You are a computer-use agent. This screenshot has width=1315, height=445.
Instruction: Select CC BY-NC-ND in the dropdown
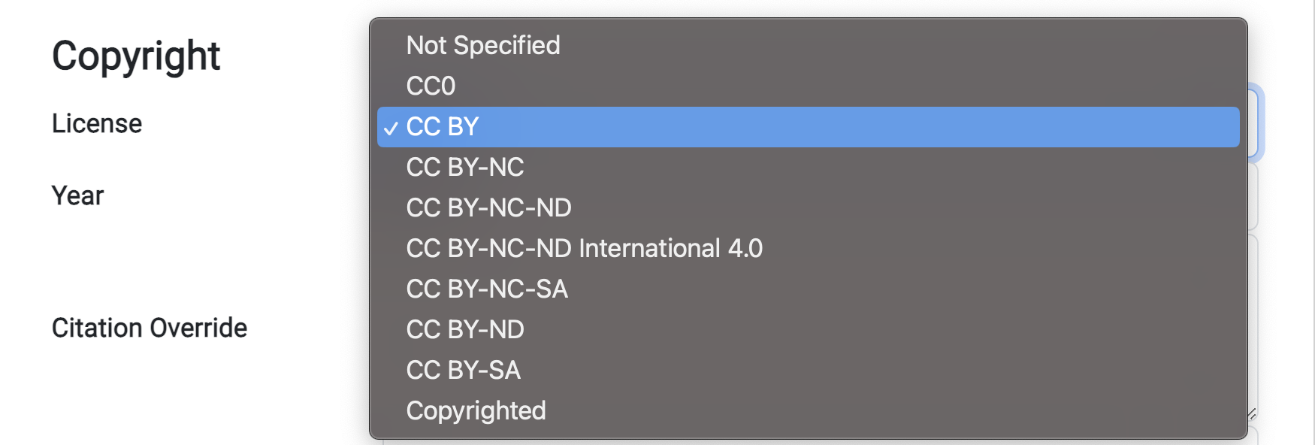(x=488, y=208)
